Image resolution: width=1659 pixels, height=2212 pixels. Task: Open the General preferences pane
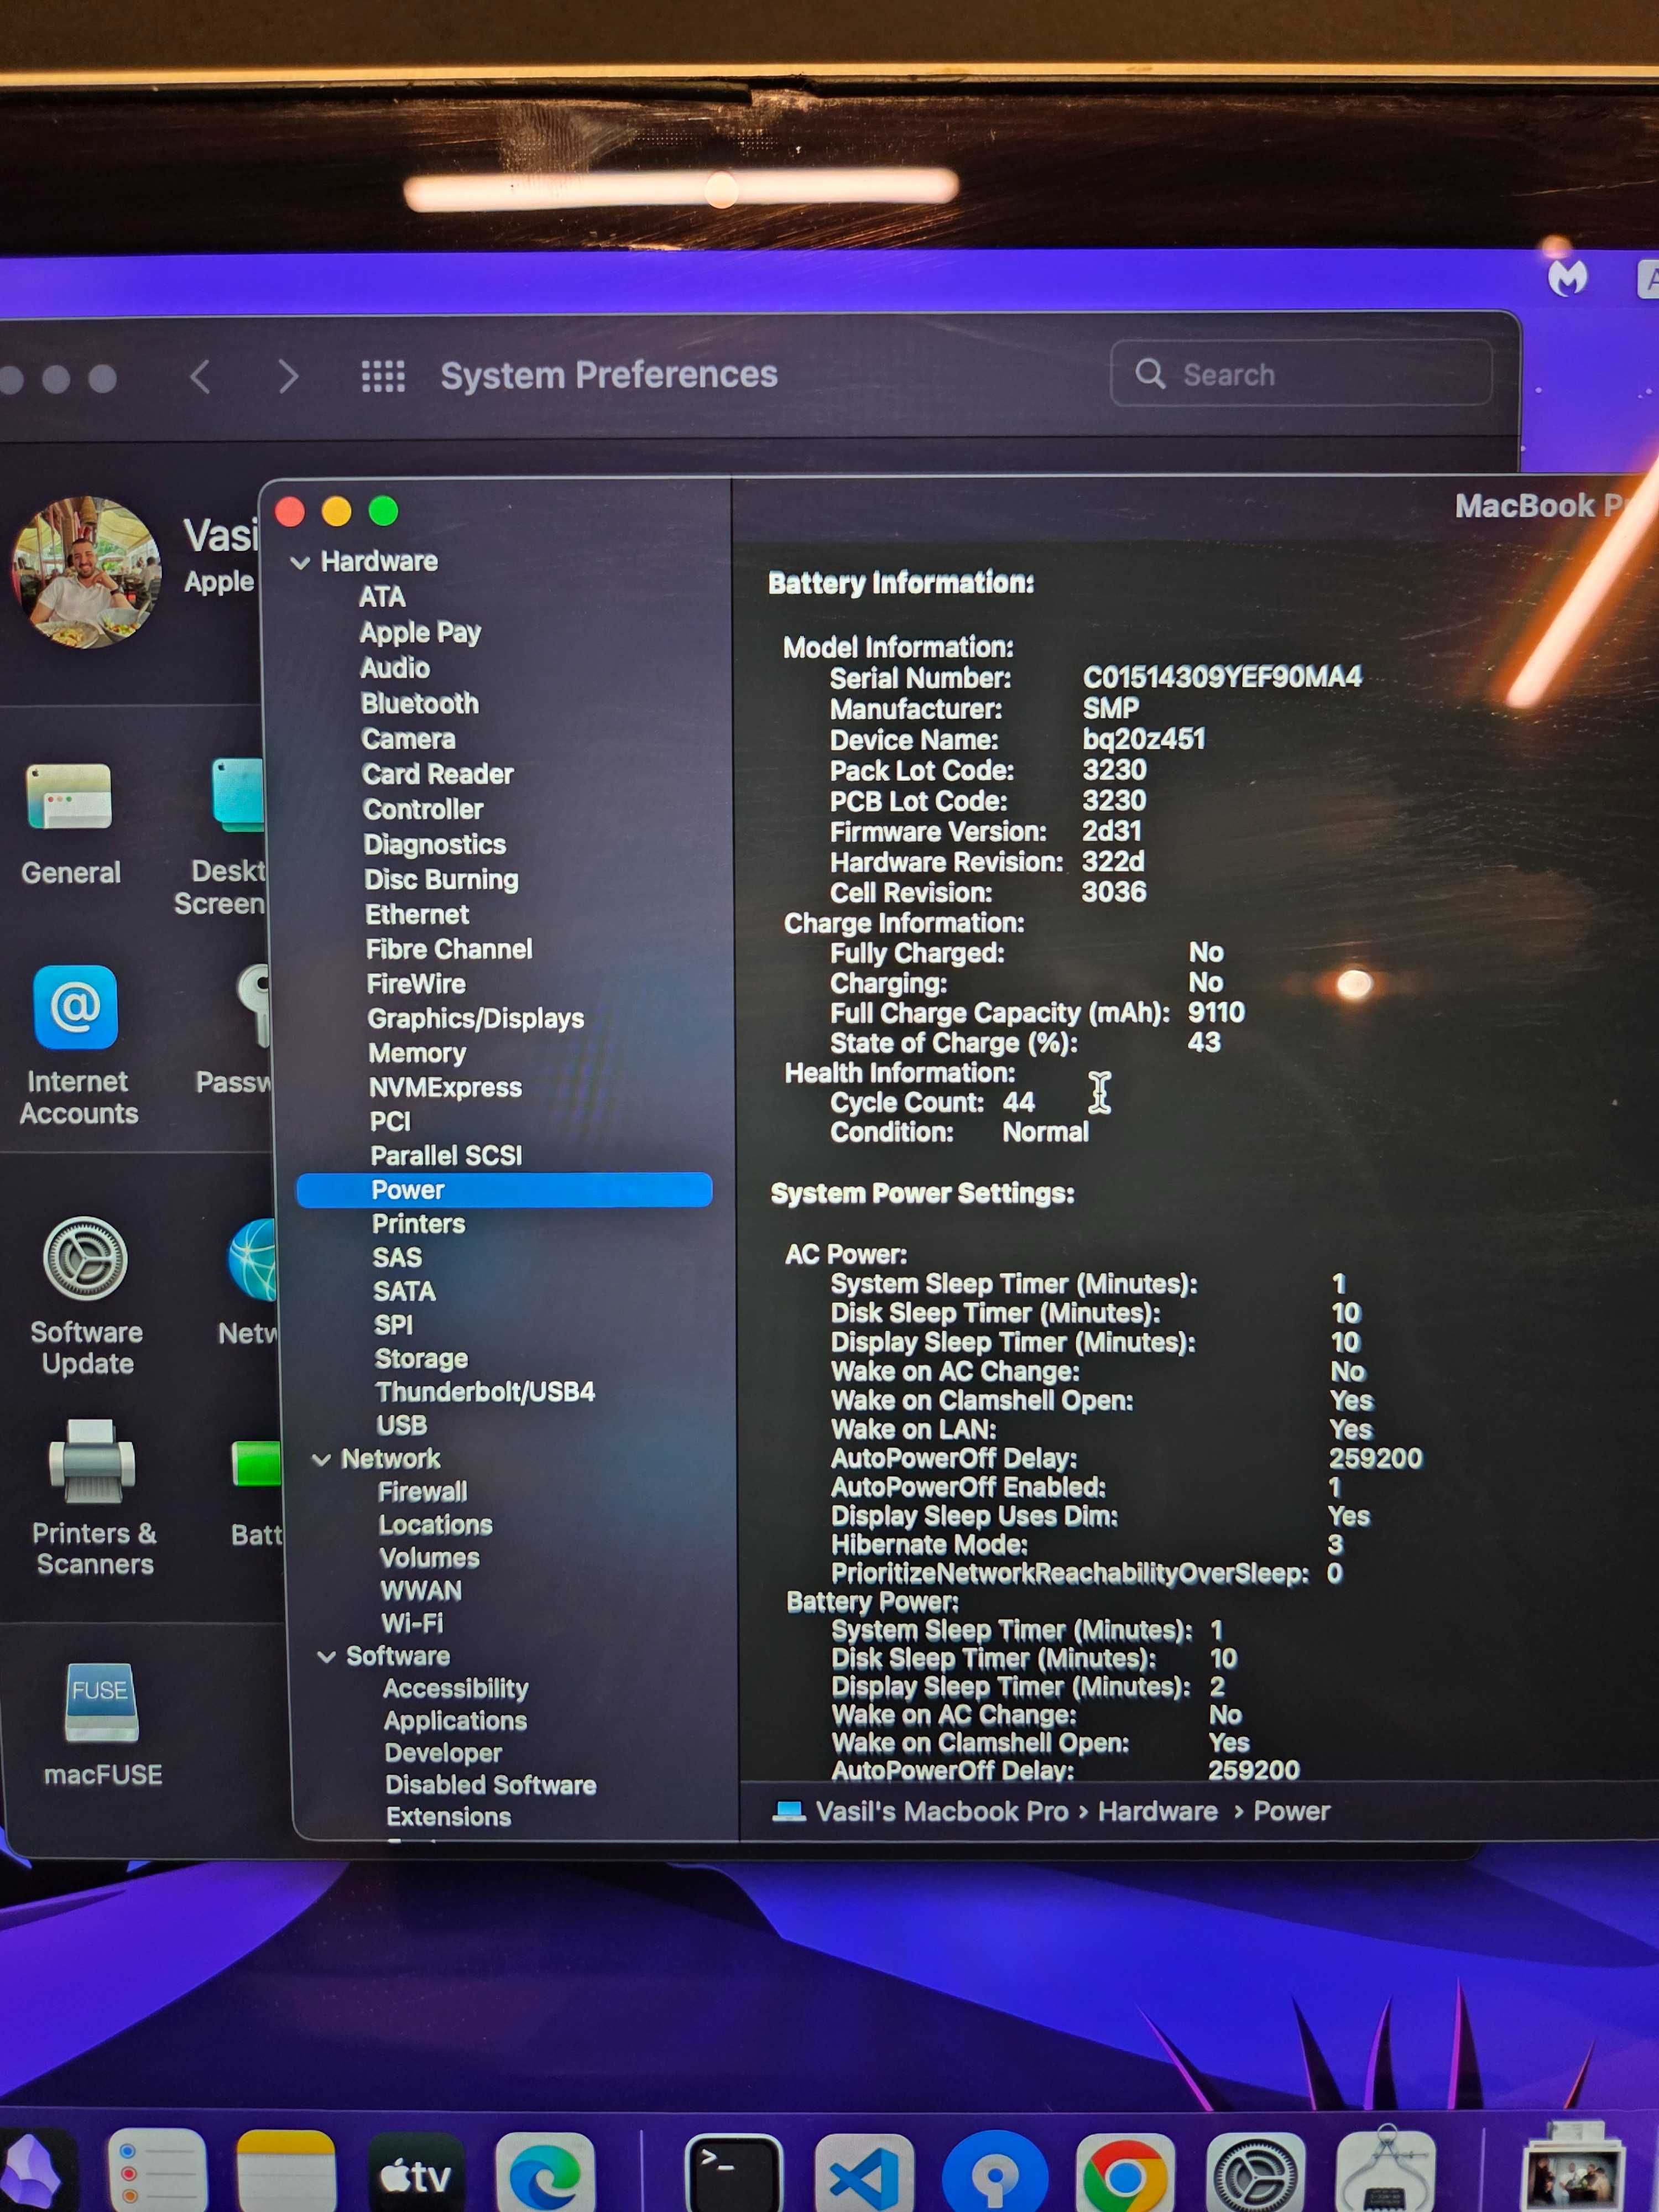[x=70, y=823]
